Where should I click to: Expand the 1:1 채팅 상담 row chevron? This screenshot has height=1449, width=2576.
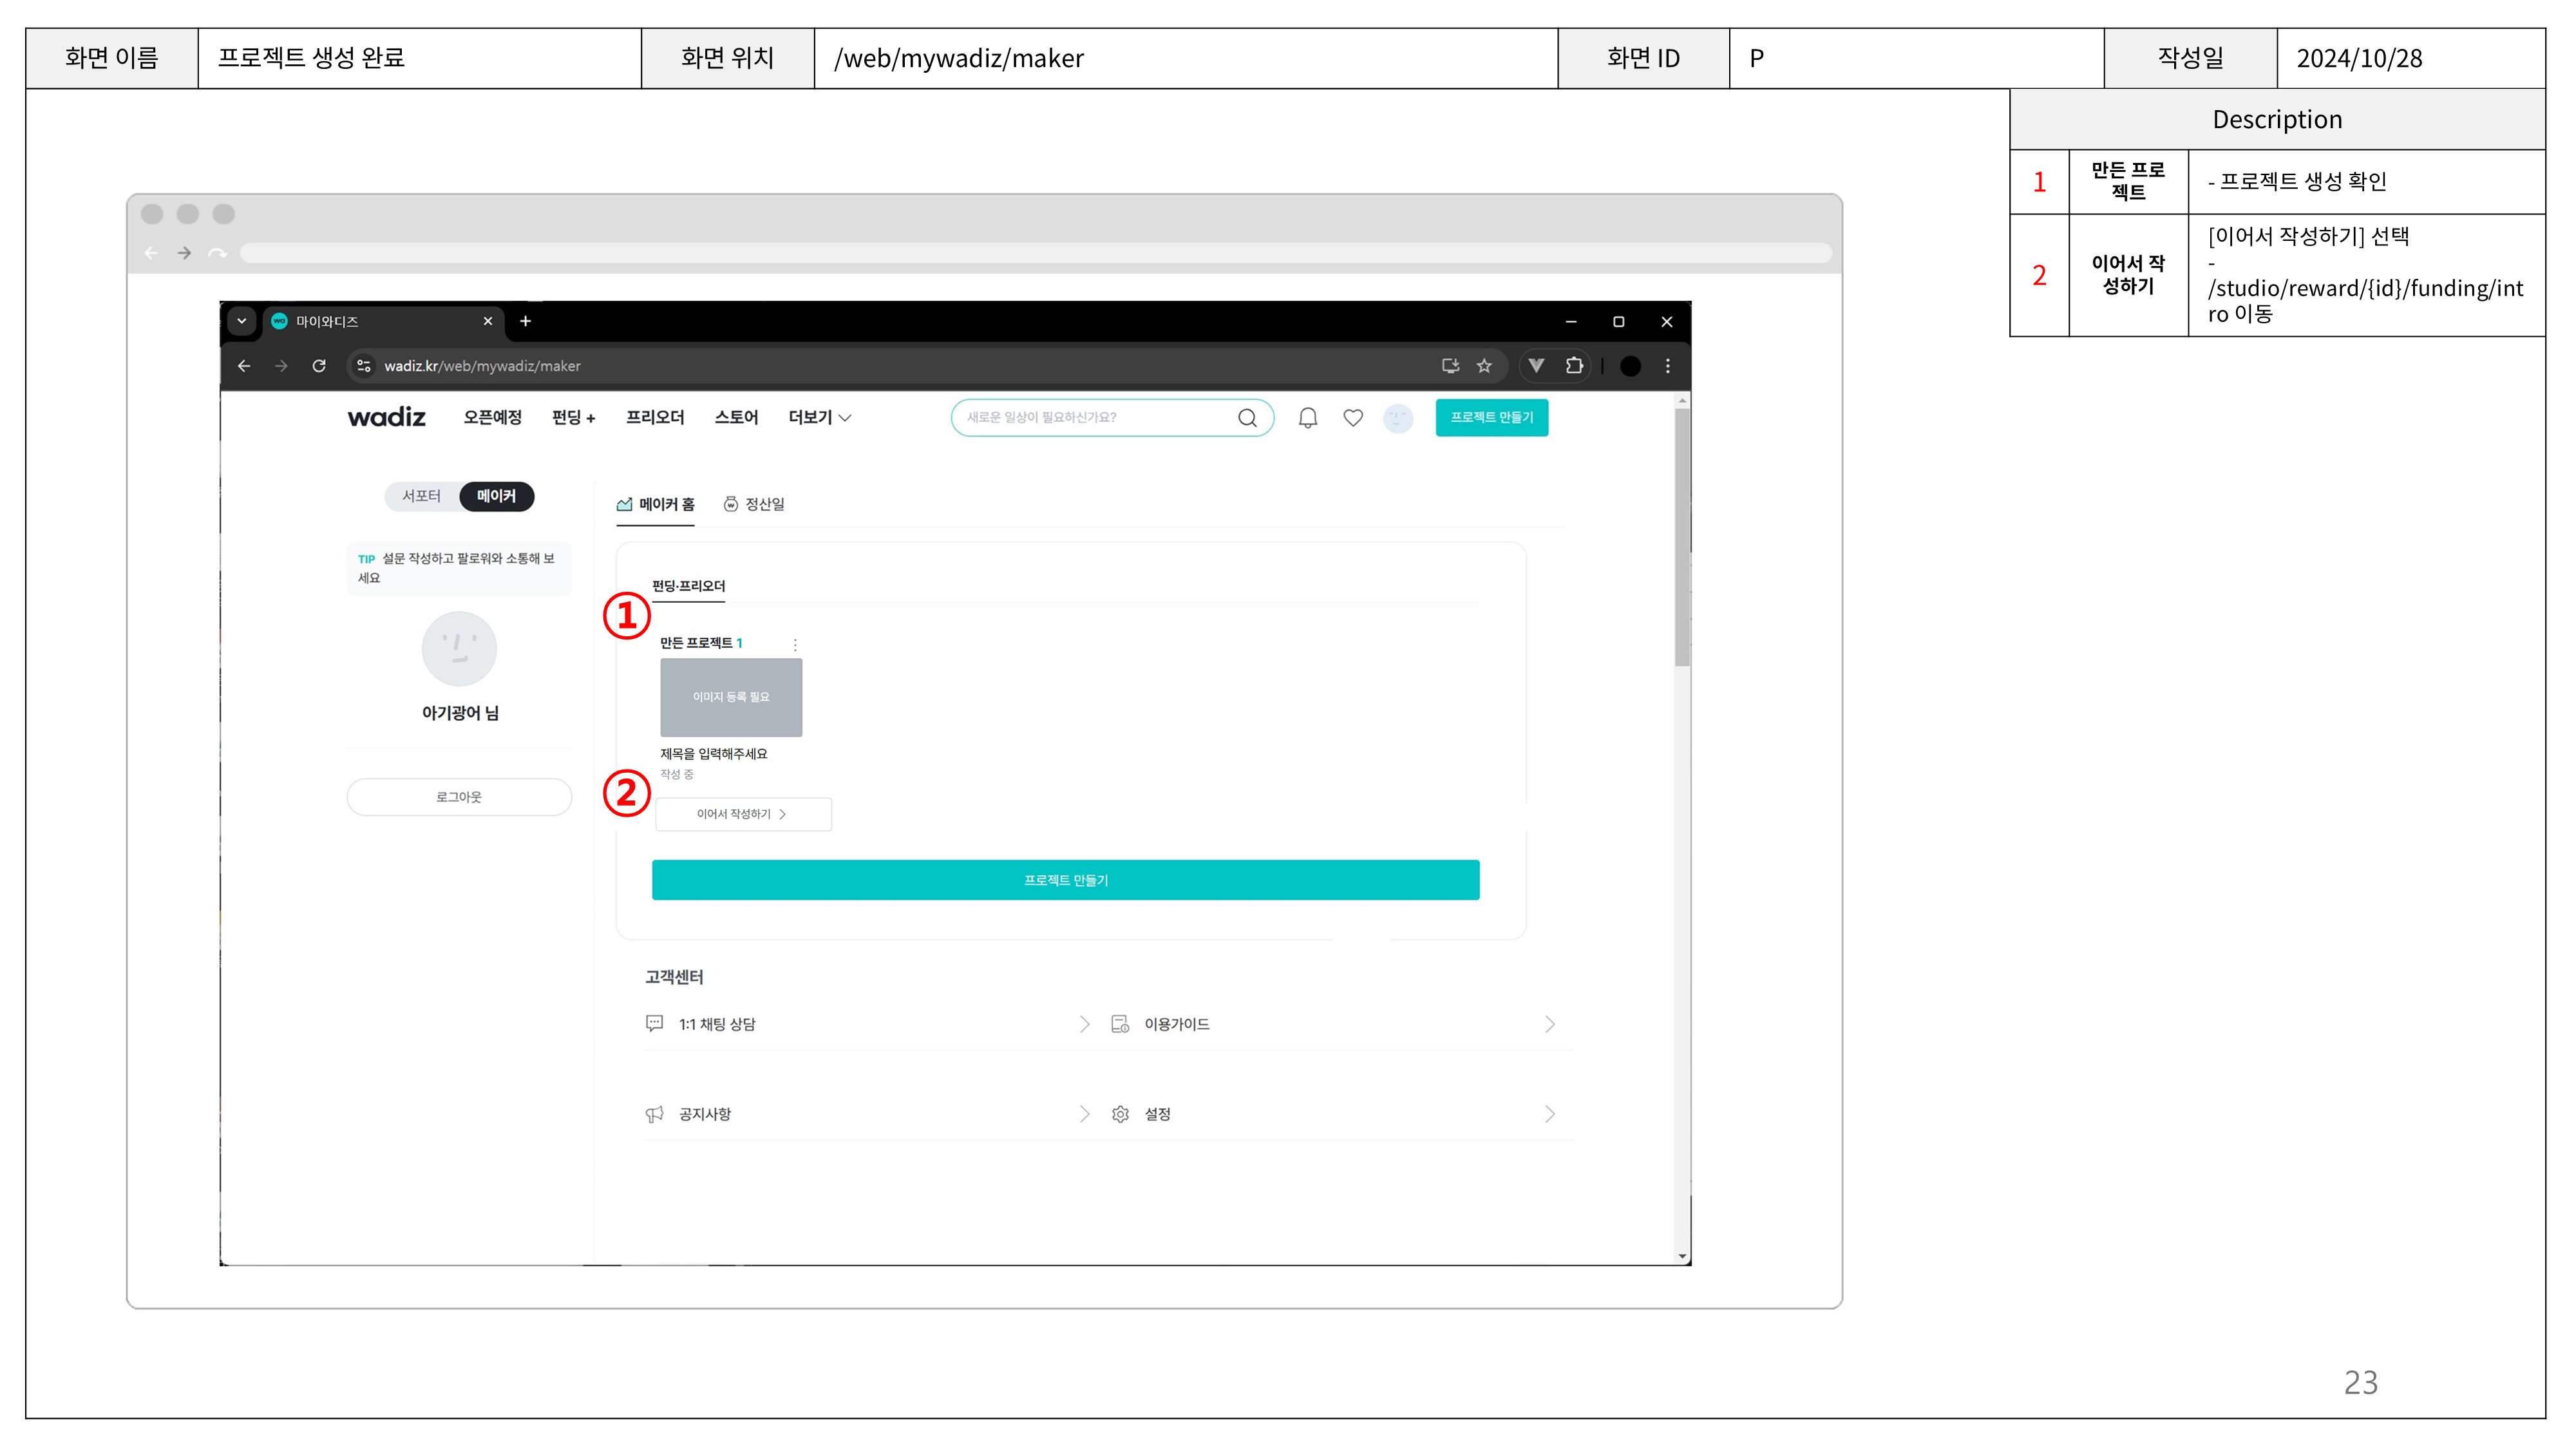click(1084, 1024)
